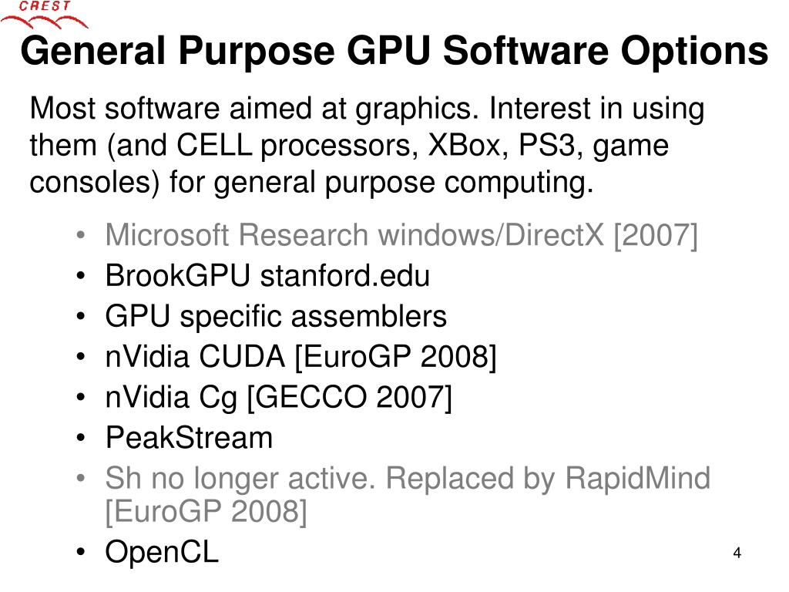Viewport: 789px width, 592px height.
Task: Click the EuroGP 2008 reference after CUDA
Action: click(395, 357)
